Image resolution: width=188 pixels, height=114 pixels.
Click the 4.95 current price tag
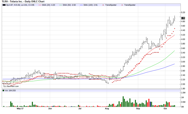point(183,18)
